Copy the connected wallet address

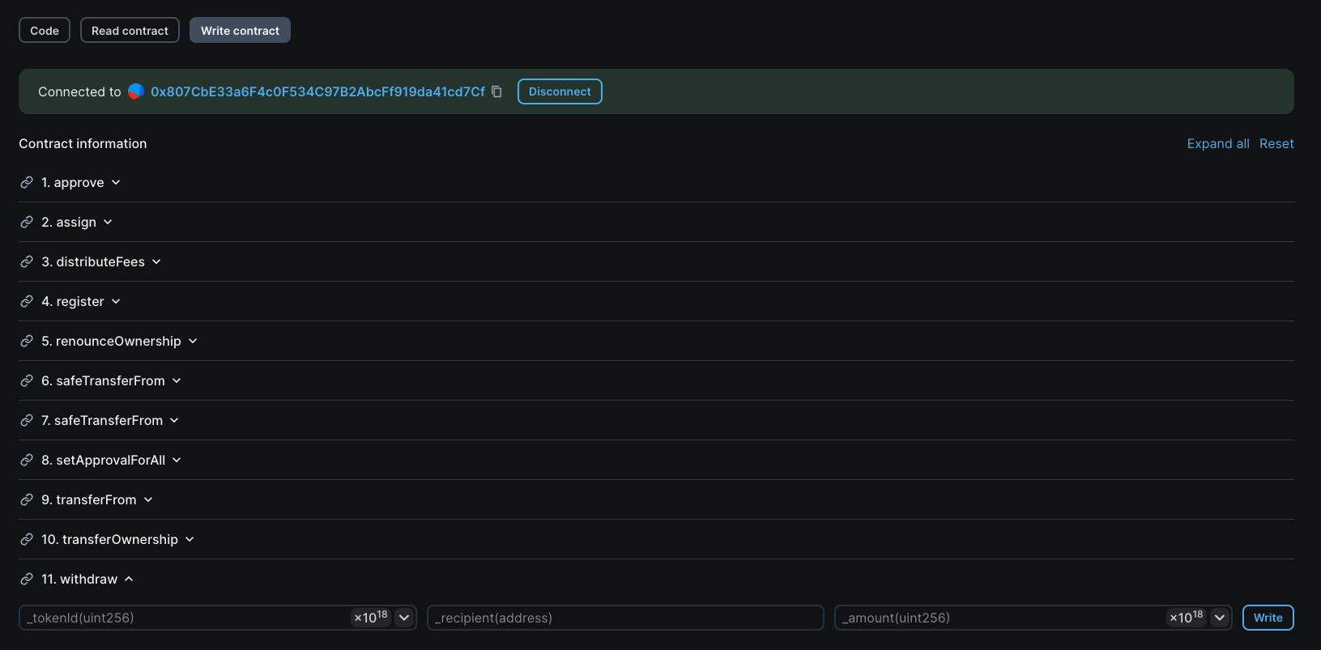click(x=496, y=91)
